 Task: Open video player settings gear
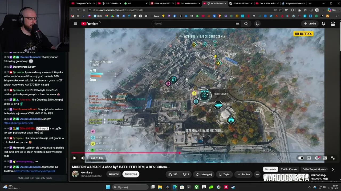317,158
